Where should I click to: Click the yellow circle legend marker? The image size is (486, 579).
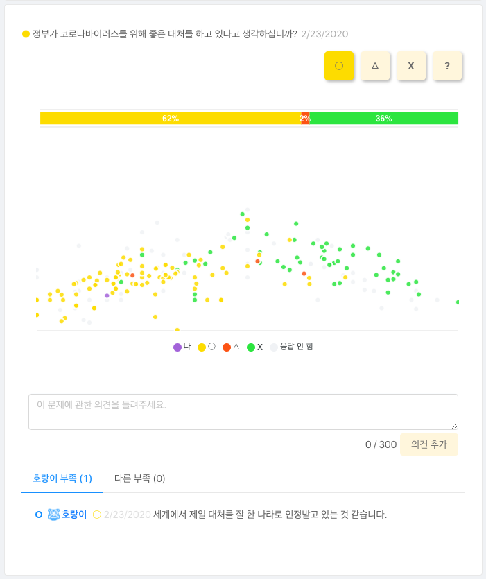[x=202, y=347]
